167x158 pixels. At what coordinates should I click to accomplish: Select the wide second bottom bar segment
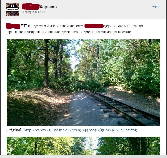(43, 157)
